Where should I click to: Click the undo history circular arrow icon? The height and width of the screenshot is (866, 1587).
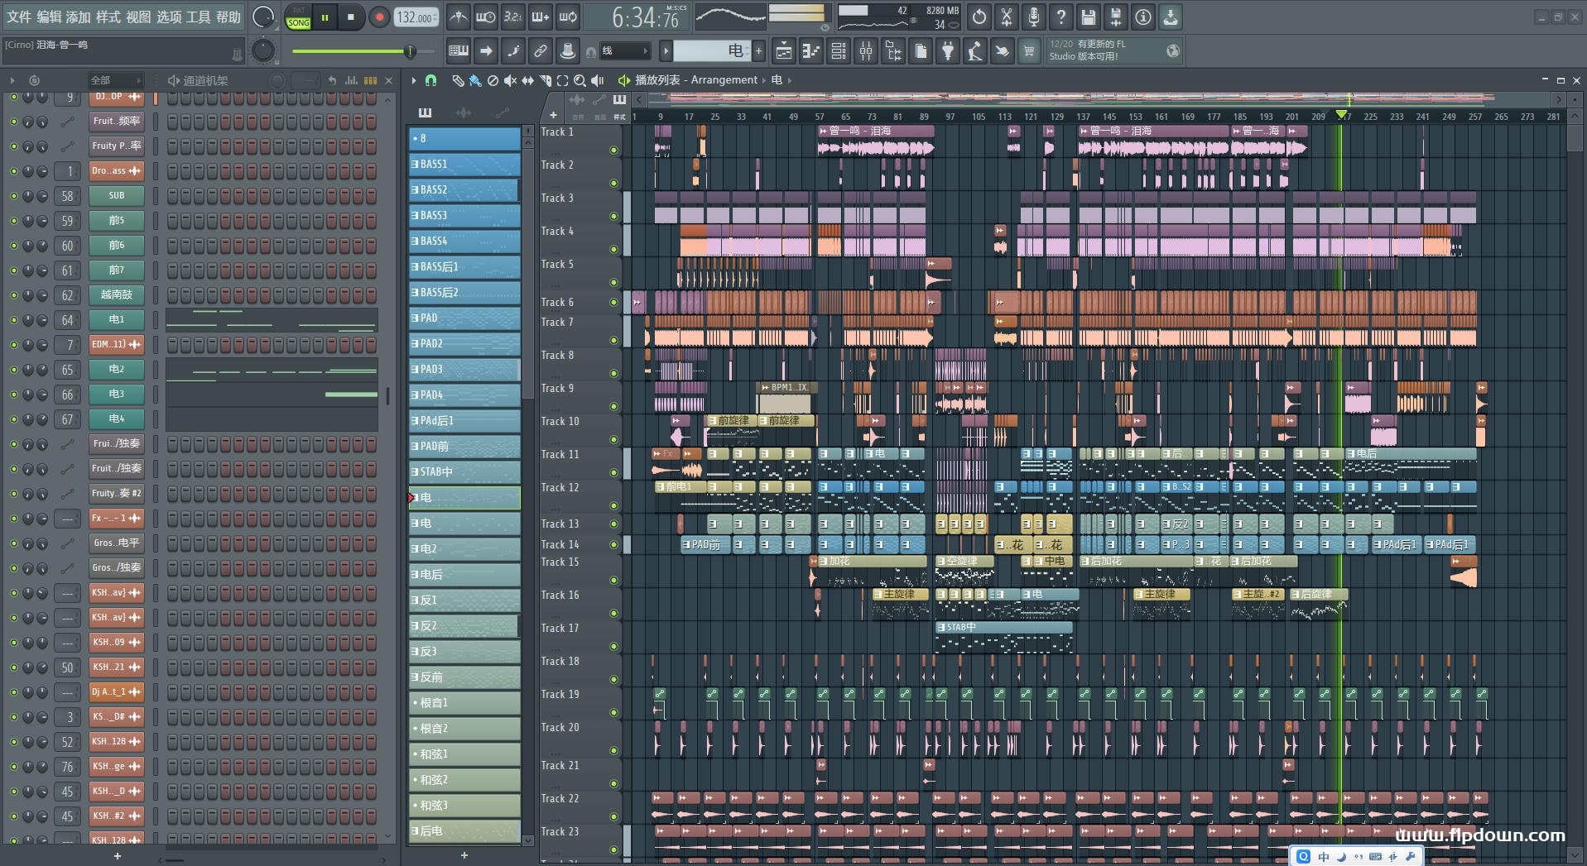pos(979,17)
